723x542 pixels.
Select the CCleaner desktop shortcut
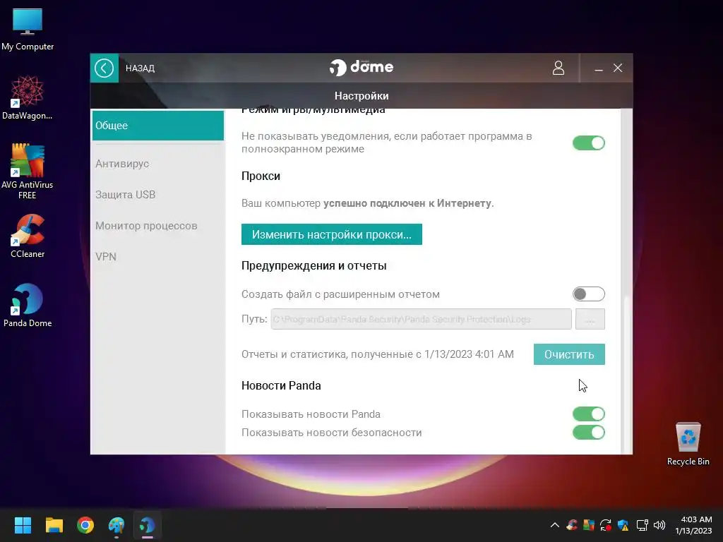[28, 236]
